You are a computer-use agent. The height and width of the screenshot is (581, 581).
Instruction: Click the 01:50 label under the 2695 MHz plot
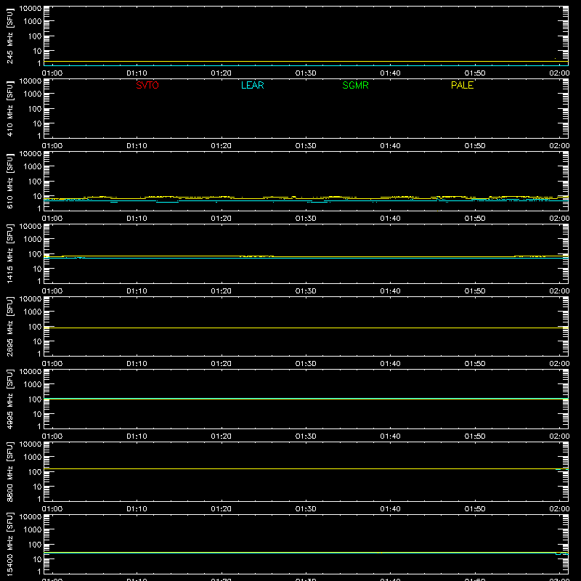pyautogui.click(x=475, y=364)
